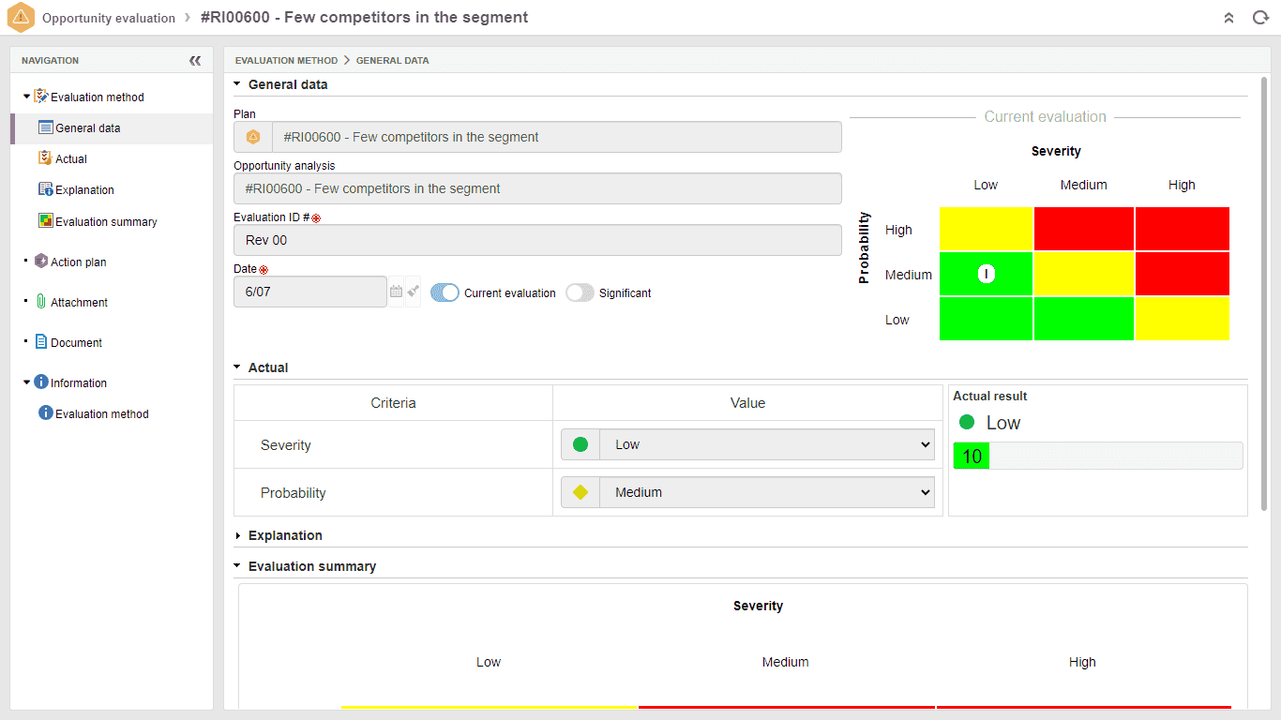
Task: Click Opportunity evaluation breadcrumb in header
Action: [x=109, y=18]
